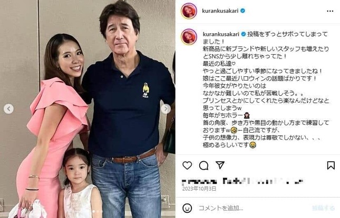Screen dimensions: 340x218
Task: Open kurankusakari username in caption
Action: click(x=221, y=34)
